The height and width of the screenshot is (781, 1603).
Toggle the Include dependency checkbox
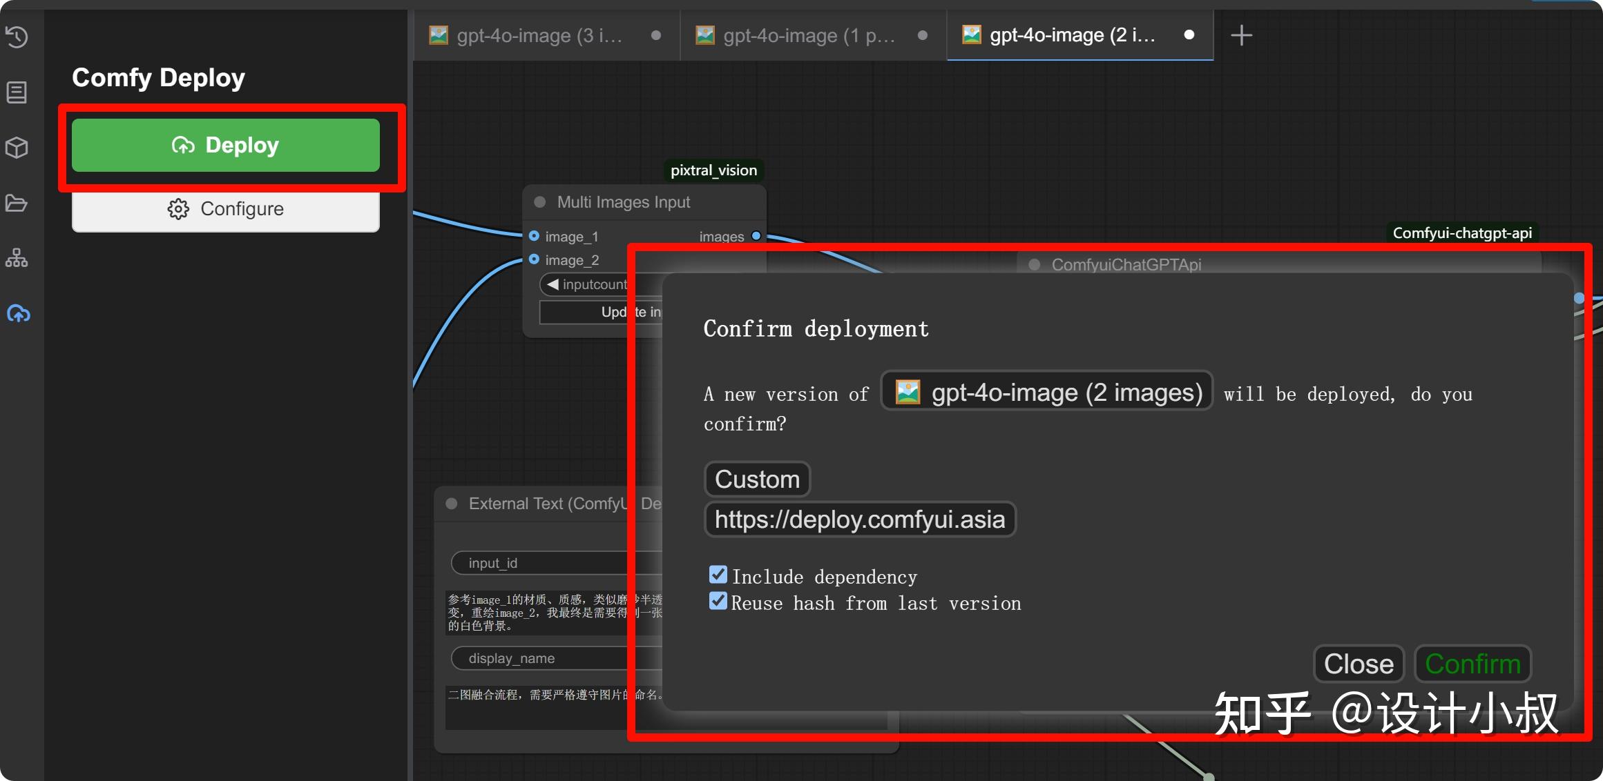pos(718,575)
